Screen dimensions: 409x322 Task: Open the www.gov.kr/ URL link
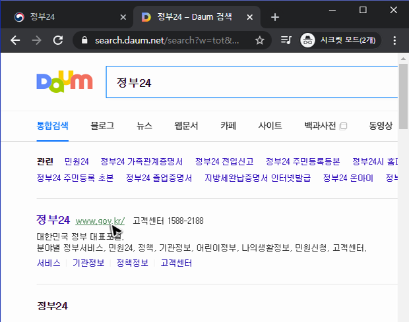(100, 221)
